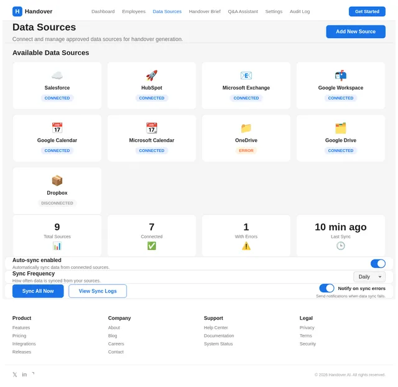398x387 pixels.
Task: Open the Features footer link
Action: tap(21, 327)
